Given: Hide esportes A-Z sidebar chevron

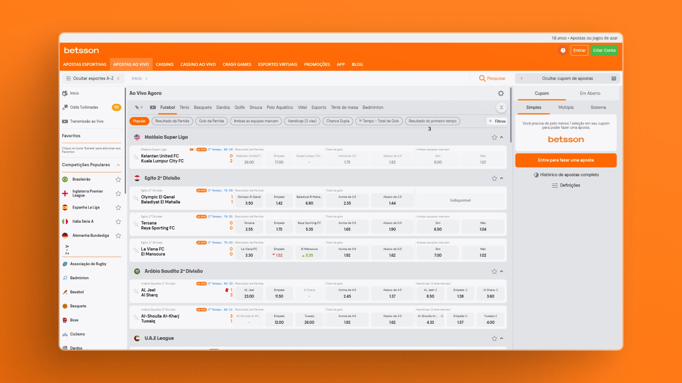Looking at the screenshot, I should click(x=118, y=78).
